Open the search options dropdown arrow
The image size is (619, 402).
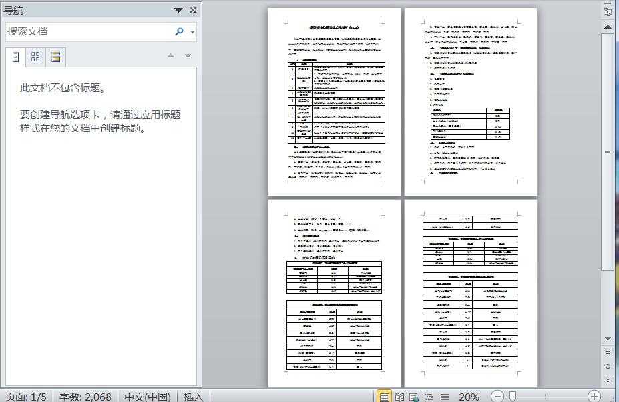(193, 32)
